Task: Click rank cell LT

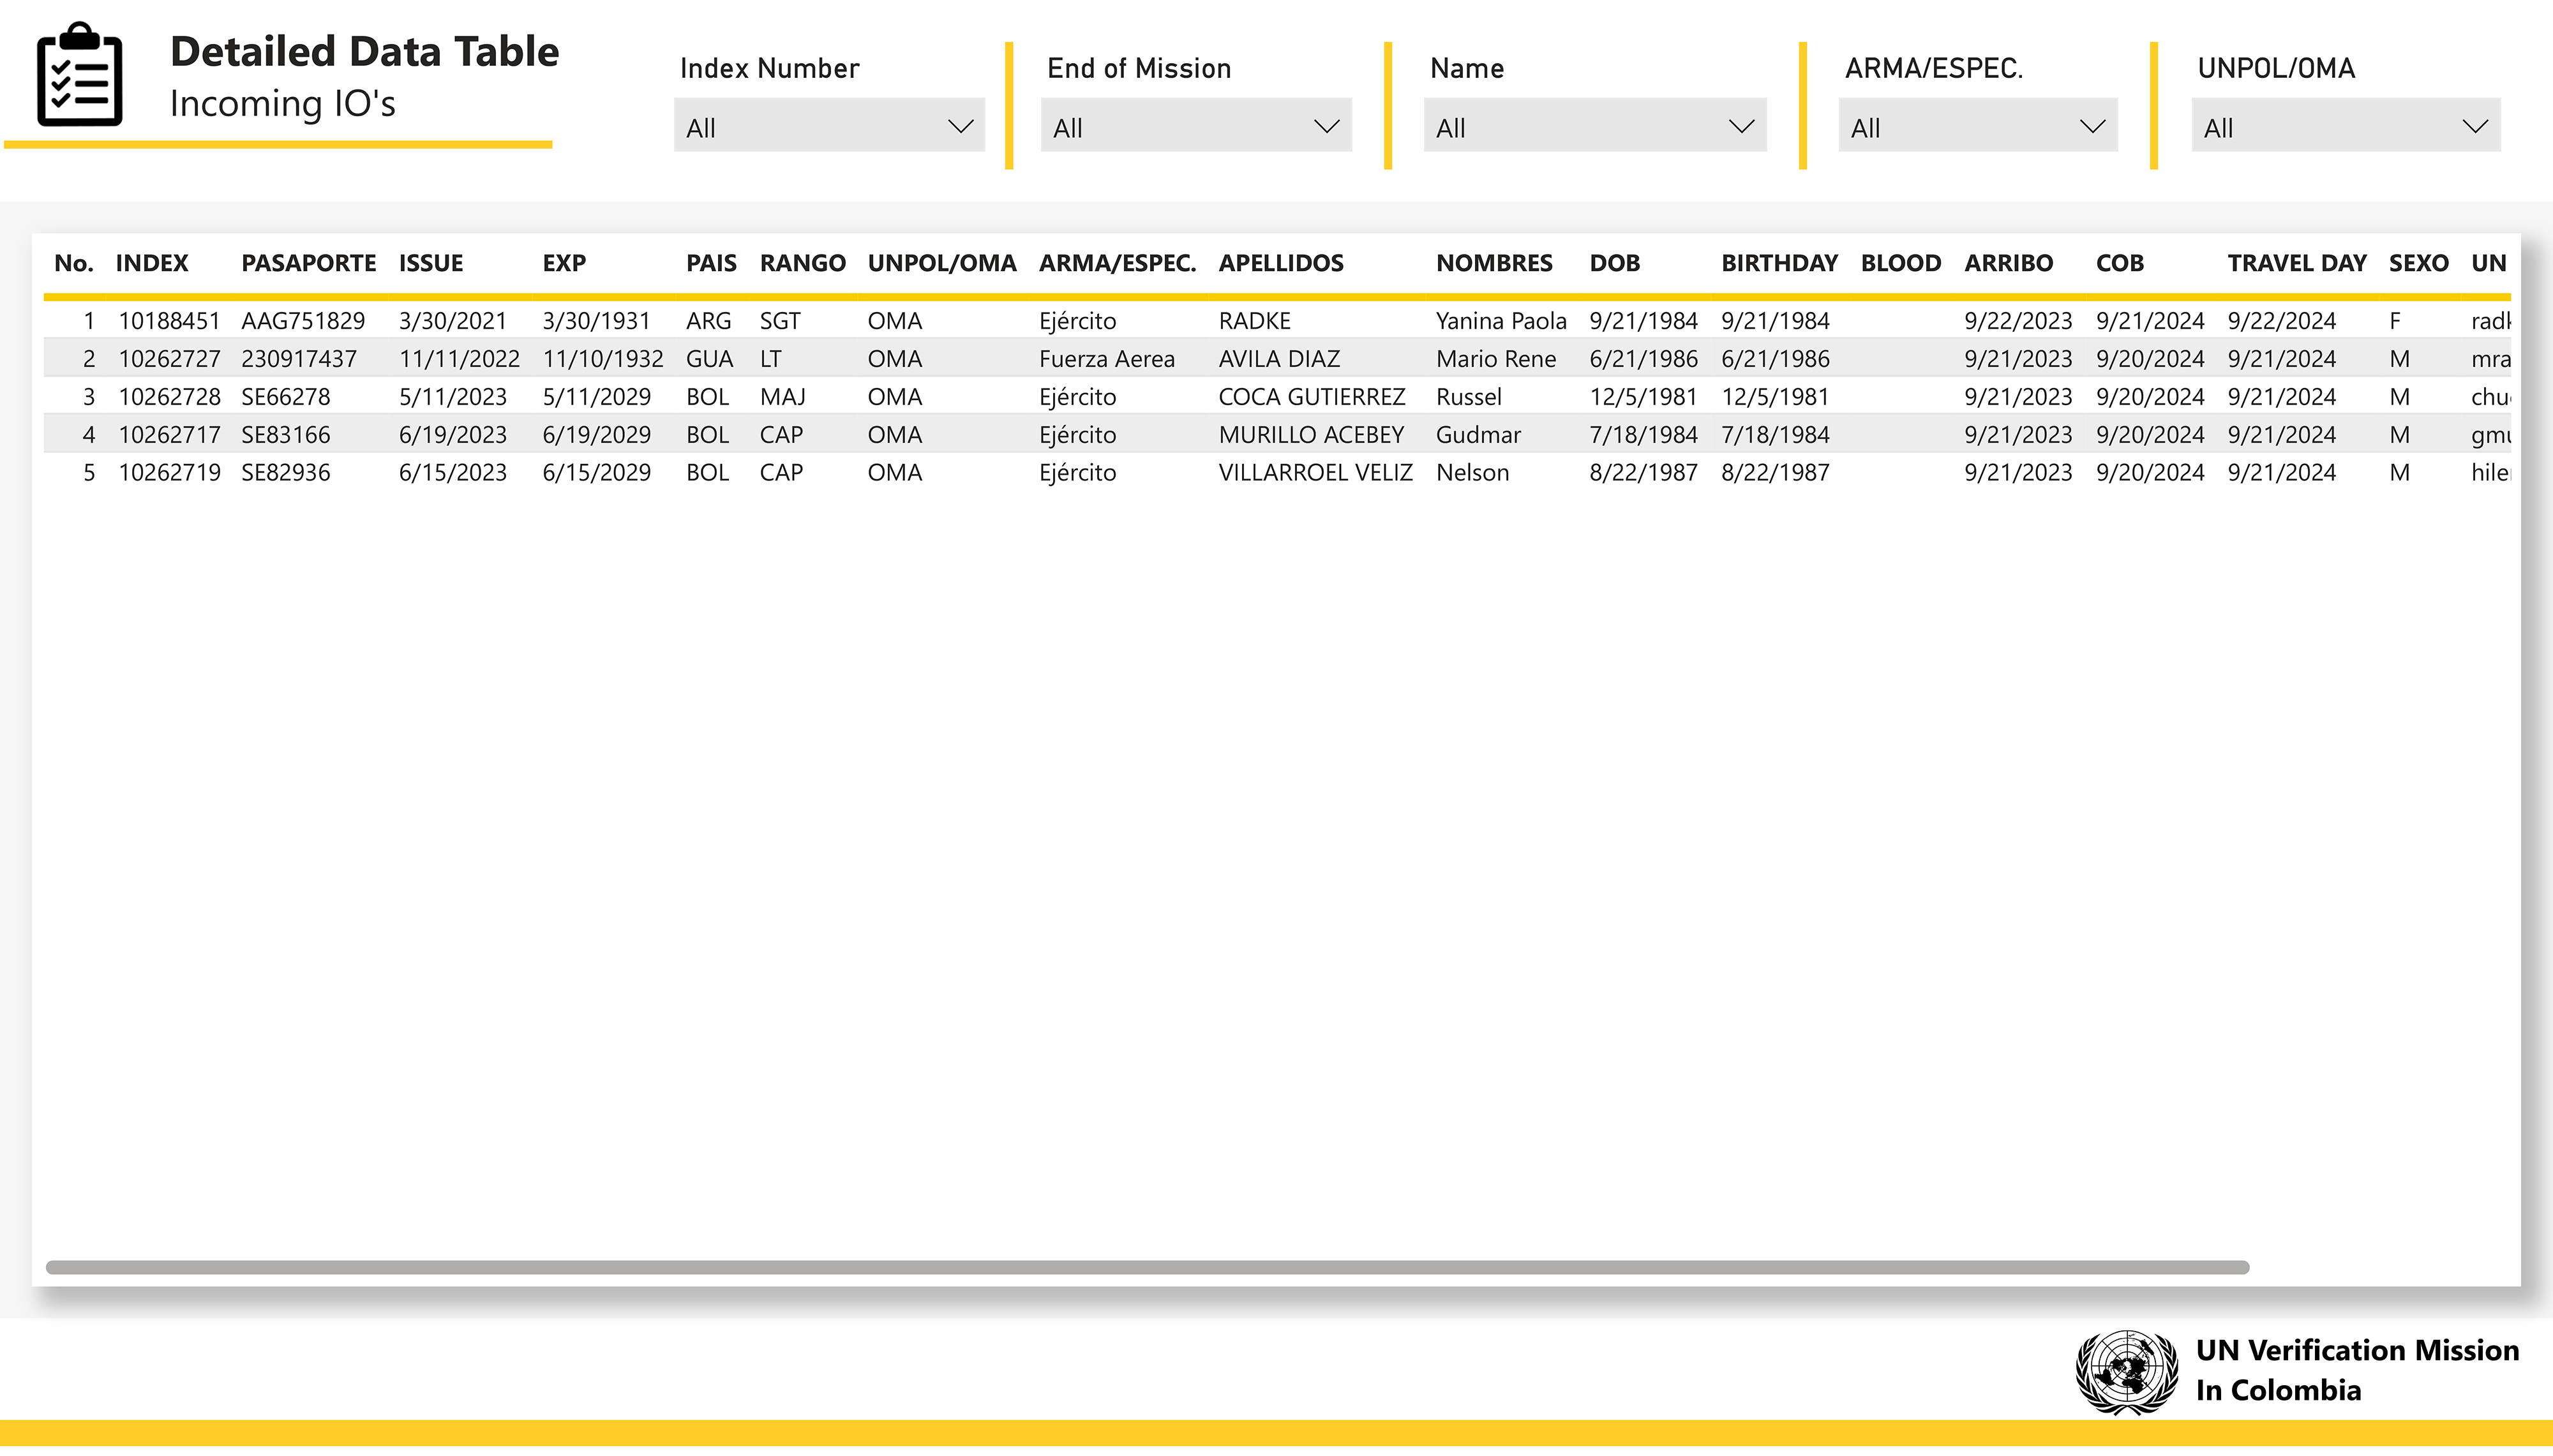Action: click(770, 359)
